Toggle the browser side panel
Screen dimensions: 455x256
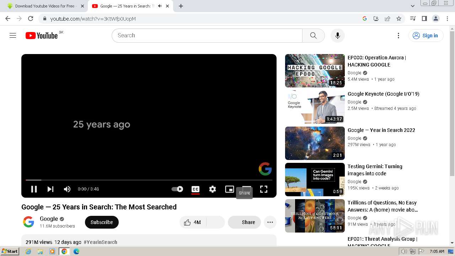(424, 18)
